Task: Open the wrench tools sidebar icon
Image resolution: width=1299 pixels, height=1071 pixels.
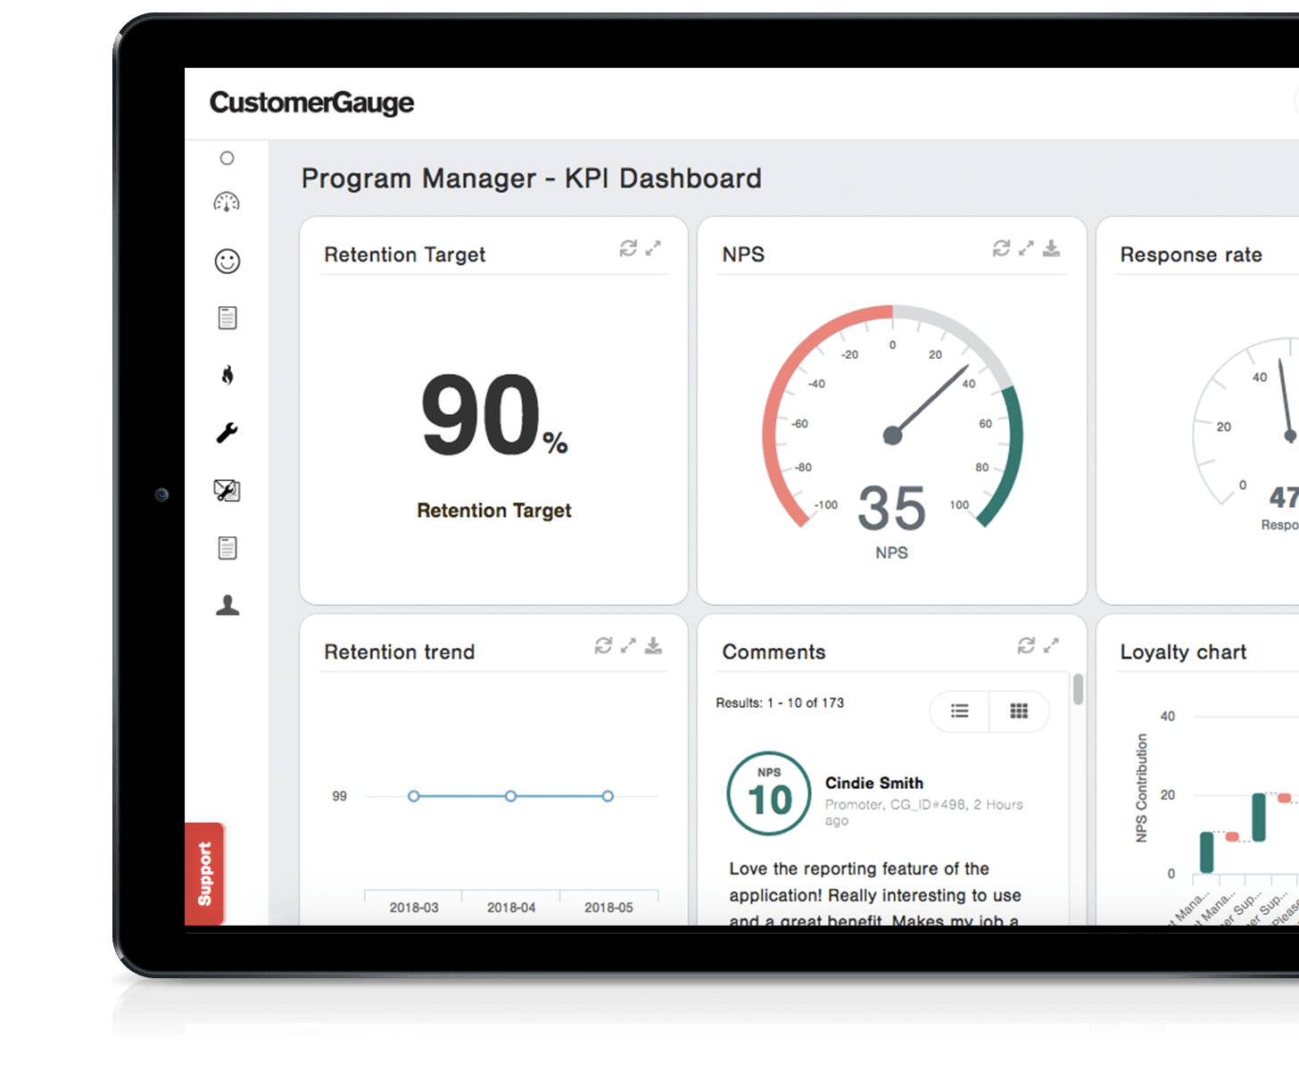Action: (x=228, y=433)
